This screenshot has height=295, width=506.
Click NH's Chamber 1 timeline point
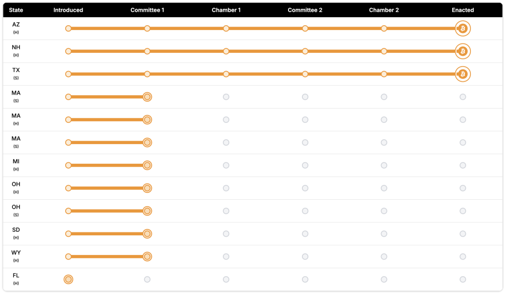click(226, 51)
